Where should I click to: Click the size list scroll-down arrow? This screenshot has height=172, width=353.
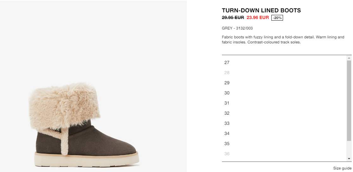tap(349, 159)
